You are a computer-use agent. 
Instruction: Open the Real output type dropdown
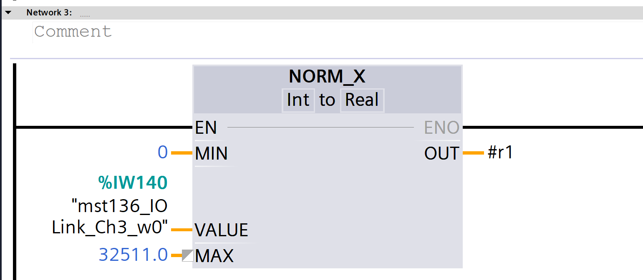click(362, 100)
